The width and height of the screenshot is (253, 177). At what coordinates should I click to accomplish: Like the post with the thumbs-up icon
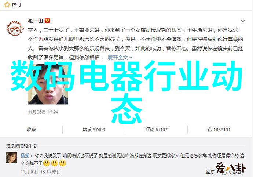tap(210, 129)
